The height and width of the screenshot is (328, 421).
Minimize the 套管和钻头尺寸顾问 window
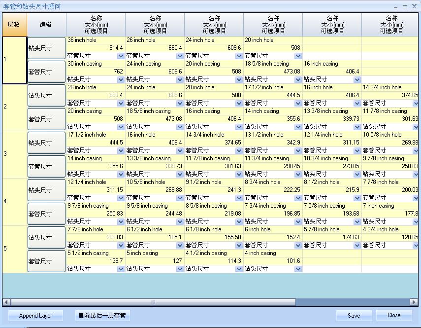click(x=396, y=6)
